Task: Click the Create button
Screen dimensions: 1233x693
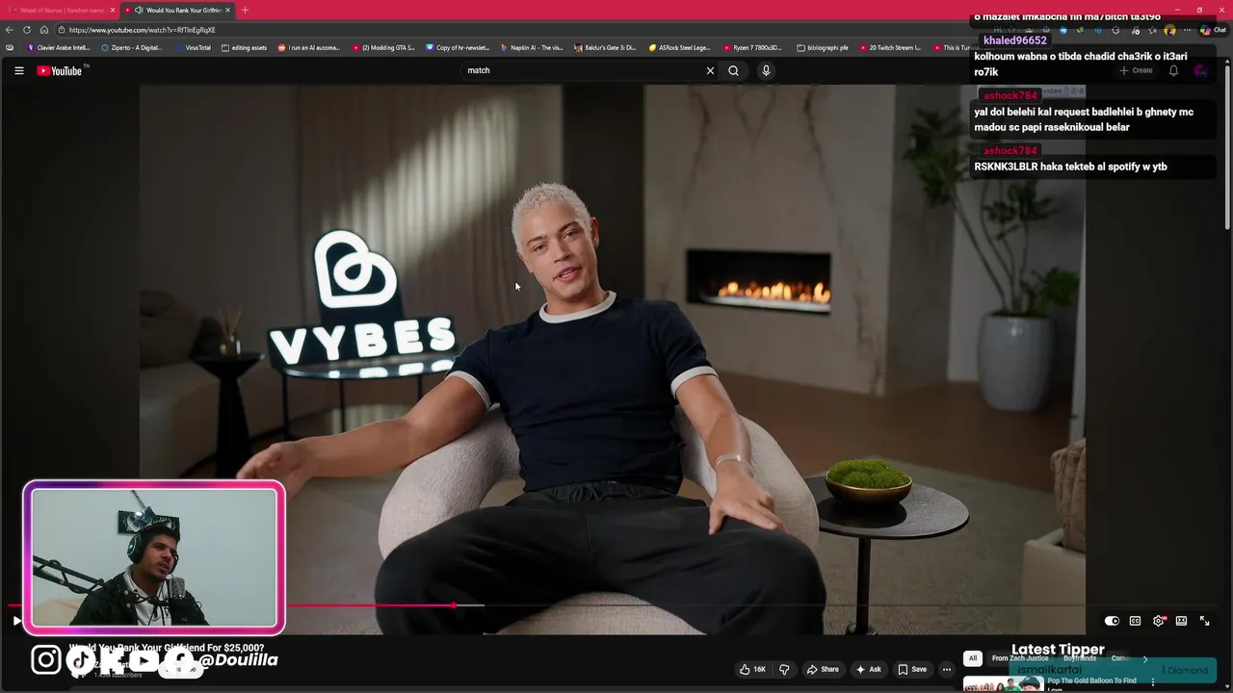Action: pos(1136,70)
